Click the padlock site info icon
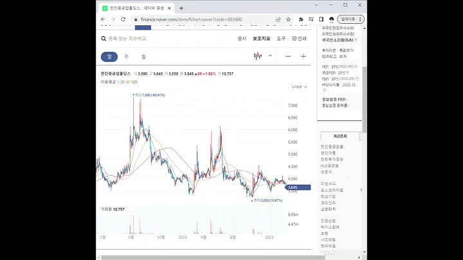The height and width of the screenshot is (260, 463). [x=136, y=19]
